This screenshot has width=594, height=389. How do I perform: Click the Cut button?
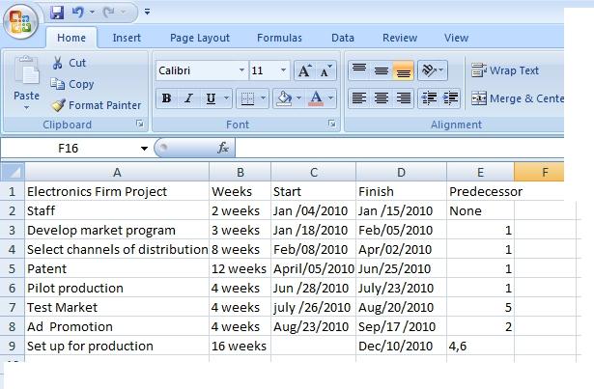[x=70, y=63]
